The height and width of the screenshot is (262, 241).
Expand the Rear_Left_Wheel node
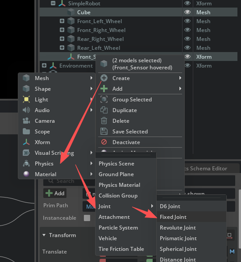(x=62, y=48)
